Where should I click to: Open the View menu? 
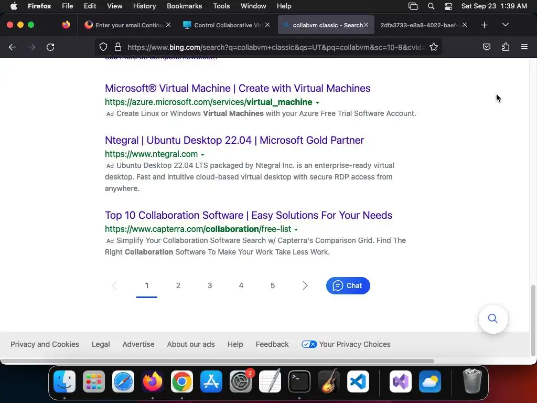[x=114, y=6]
